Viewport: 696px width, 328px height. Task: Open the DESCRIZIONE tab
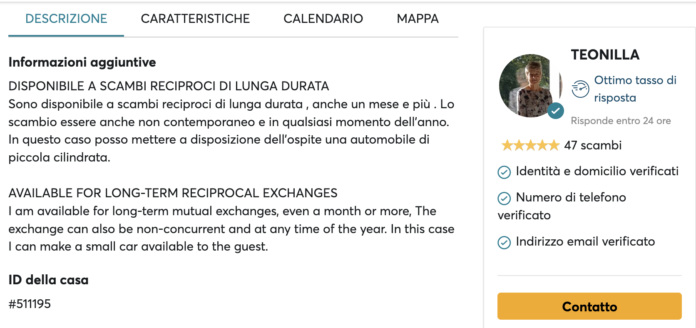(x=66, y=19)
